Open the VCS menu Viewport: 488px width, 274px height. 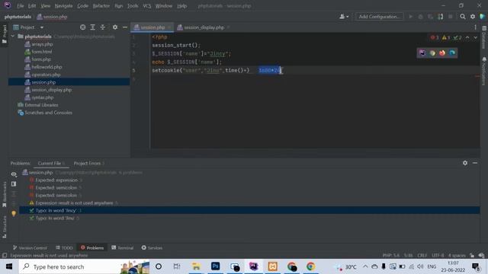[147, 6]
